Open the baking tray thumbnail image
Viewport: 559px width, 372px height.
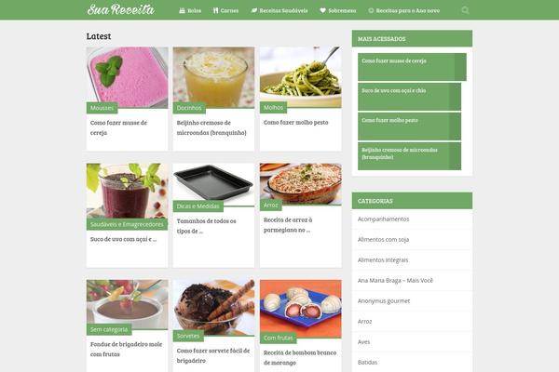pyautogui.click(x=213, y=185)
